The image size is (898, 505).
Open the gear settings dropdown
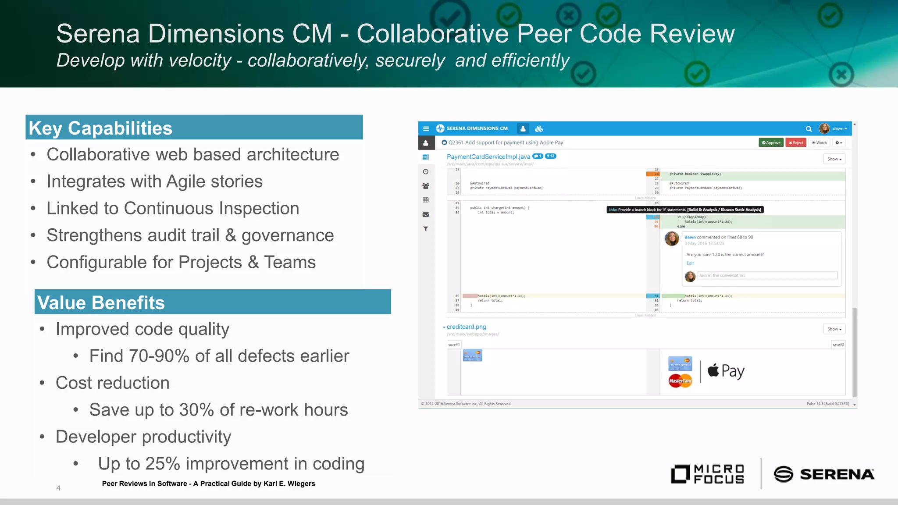pos(838,142)
